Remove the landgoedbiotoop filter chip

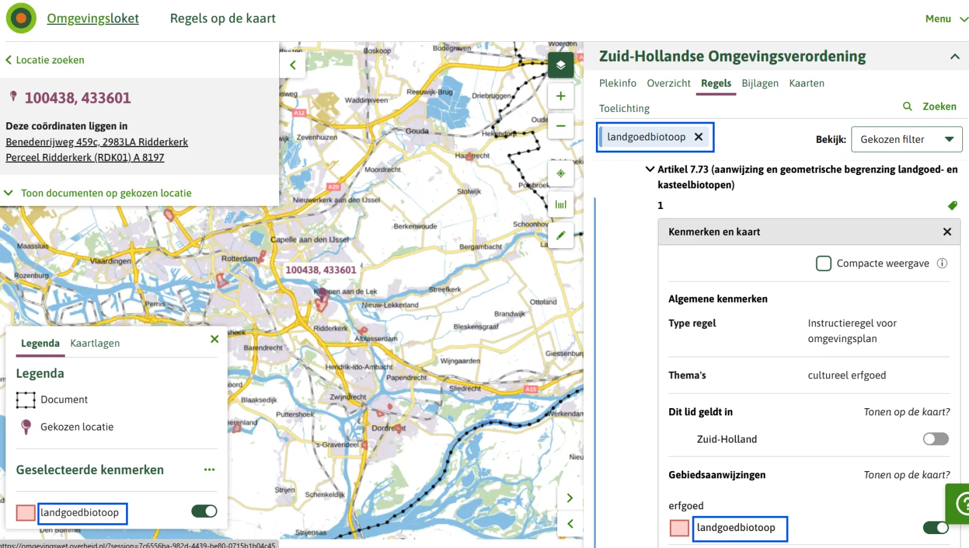698,137
